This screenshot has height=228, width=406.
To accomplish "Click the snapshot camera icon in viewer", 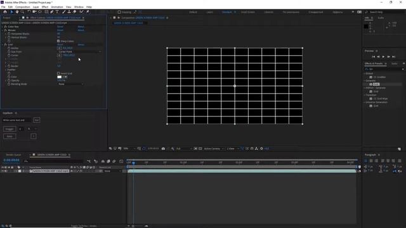I will [163, 149].
